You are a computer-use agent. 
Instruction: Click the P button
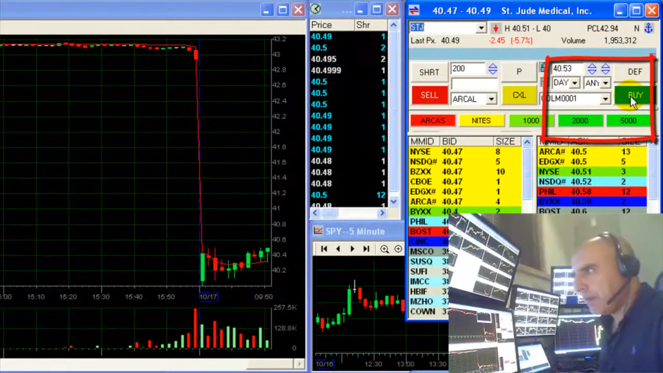click(519, 71)
